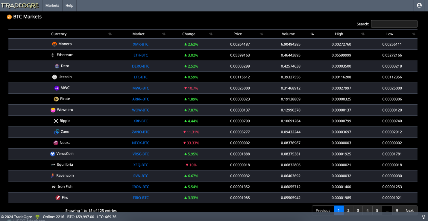Open the WOW-BTC market link
The height and width of the screenshot is (221, 428).
[x=141, y=110]
